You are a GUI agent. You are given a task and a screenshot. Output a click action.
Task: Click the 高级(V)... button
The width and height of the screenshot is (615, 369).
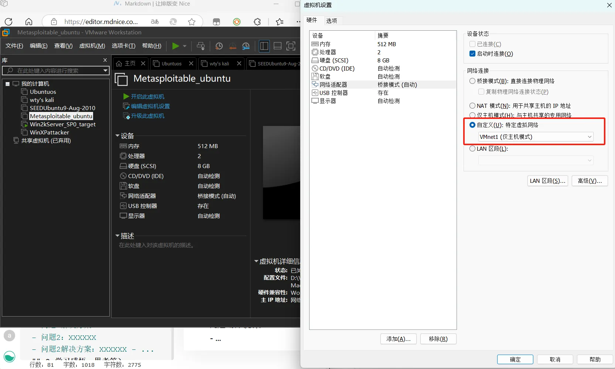pos(590,181)
